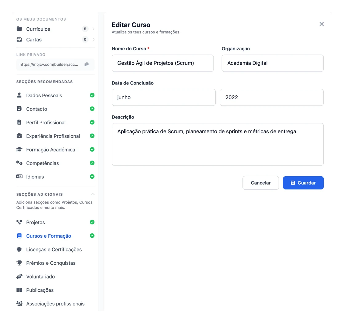Open the 2022 year dropdown
344x323 pixels.
coord(272,97)
